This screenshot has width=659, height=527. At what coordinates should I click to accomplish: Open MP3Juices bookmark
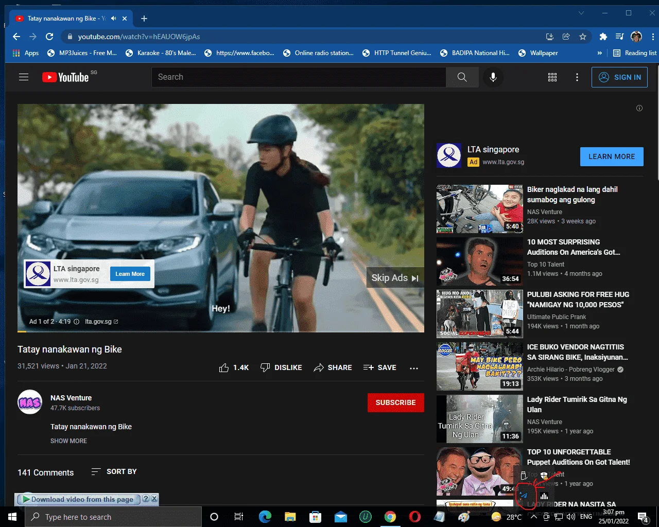coord(82,53)
